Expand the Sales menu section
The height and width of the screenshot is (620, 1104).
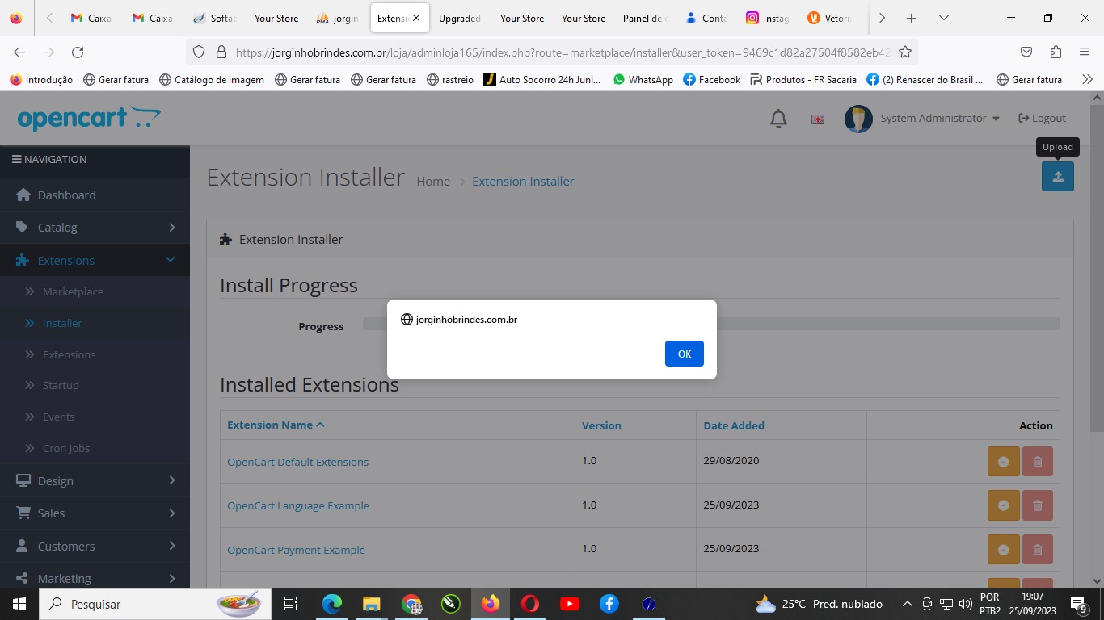95,513
